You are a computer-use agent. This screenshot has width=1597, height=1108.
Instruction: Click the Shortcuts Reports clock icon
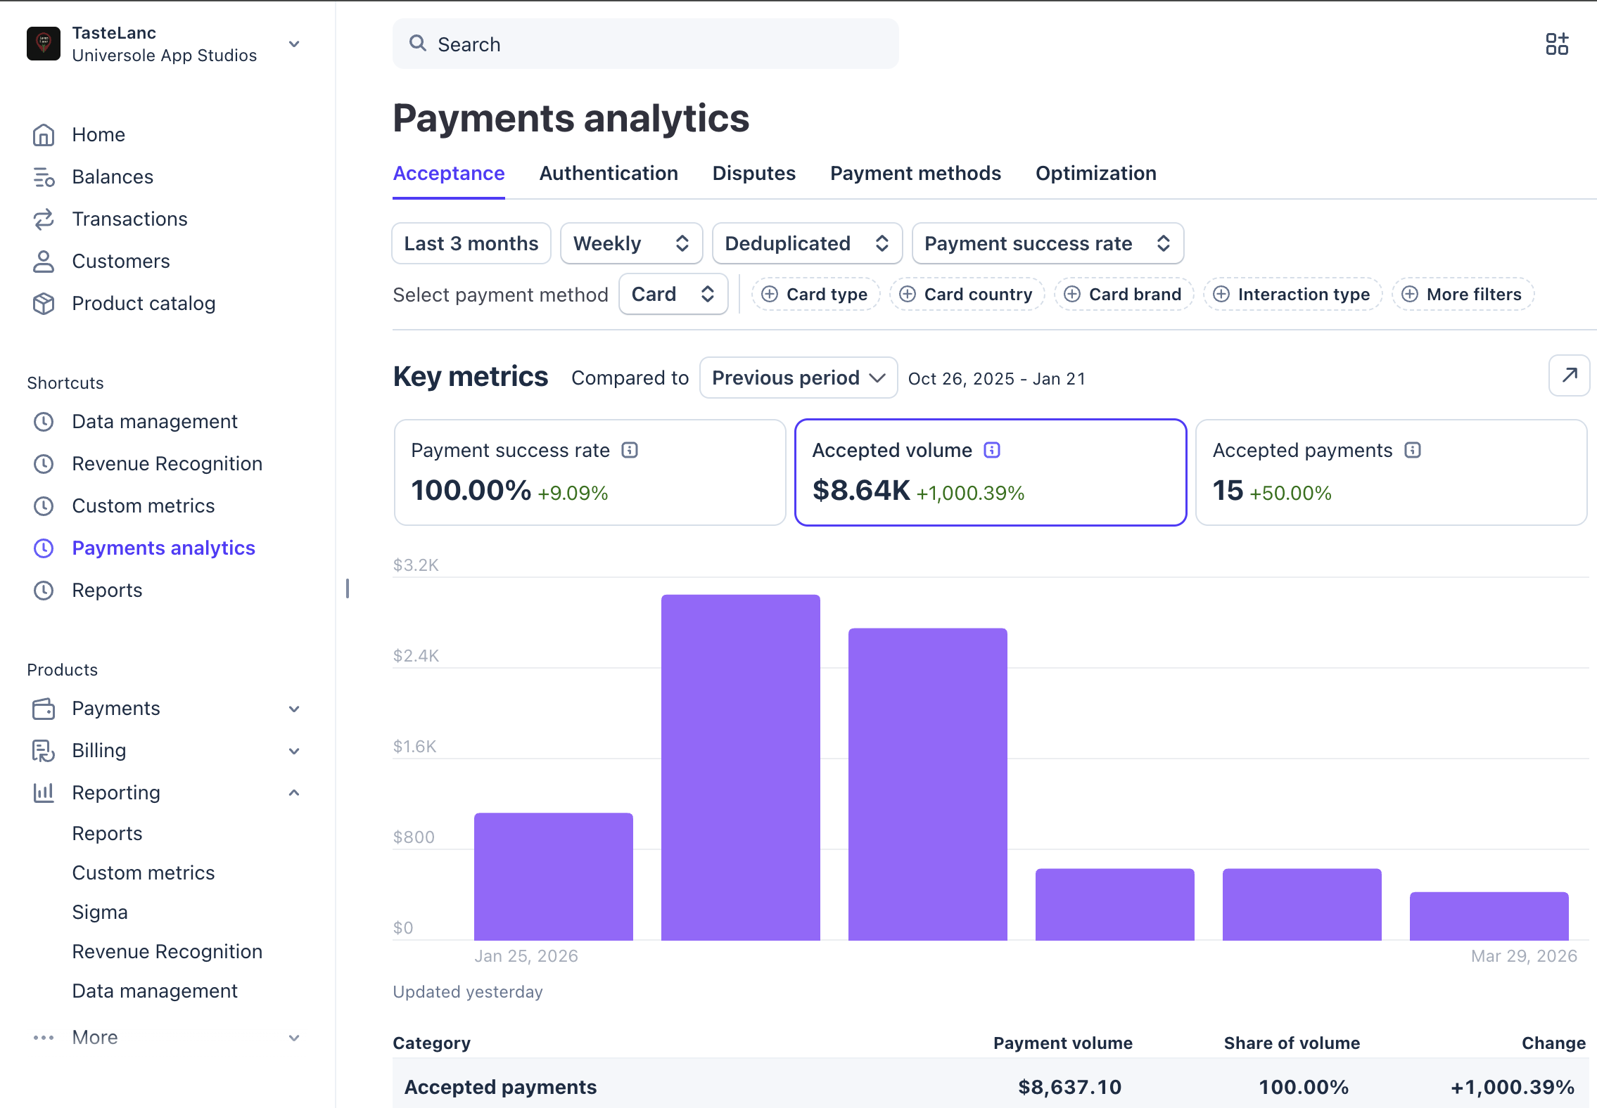[44, 591]
